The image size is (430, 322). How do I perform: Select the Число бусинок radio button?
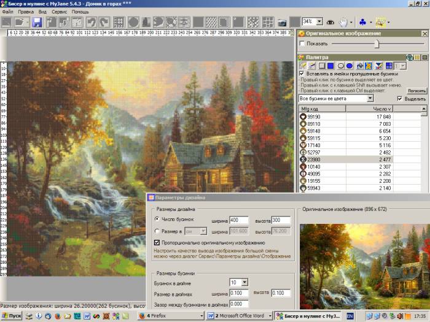[157, 219]
